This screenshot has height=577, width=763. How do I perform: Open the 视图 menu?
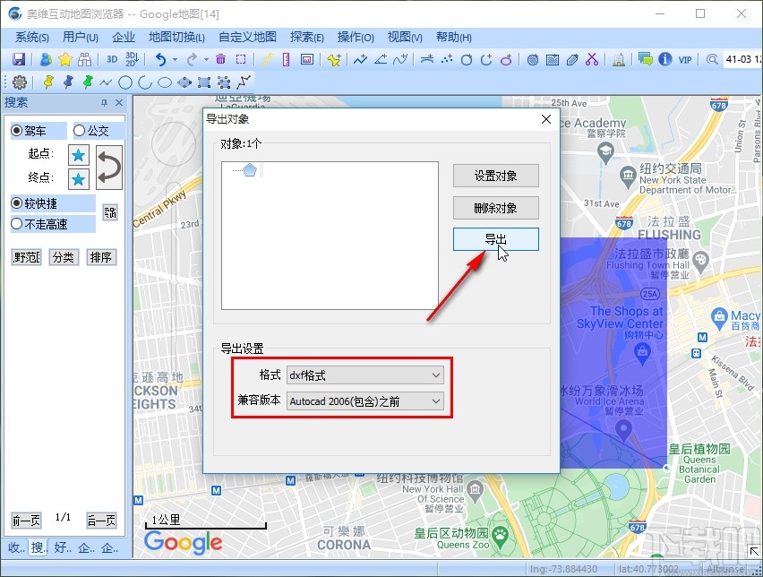pyautogui.click(x=404, y=37)
